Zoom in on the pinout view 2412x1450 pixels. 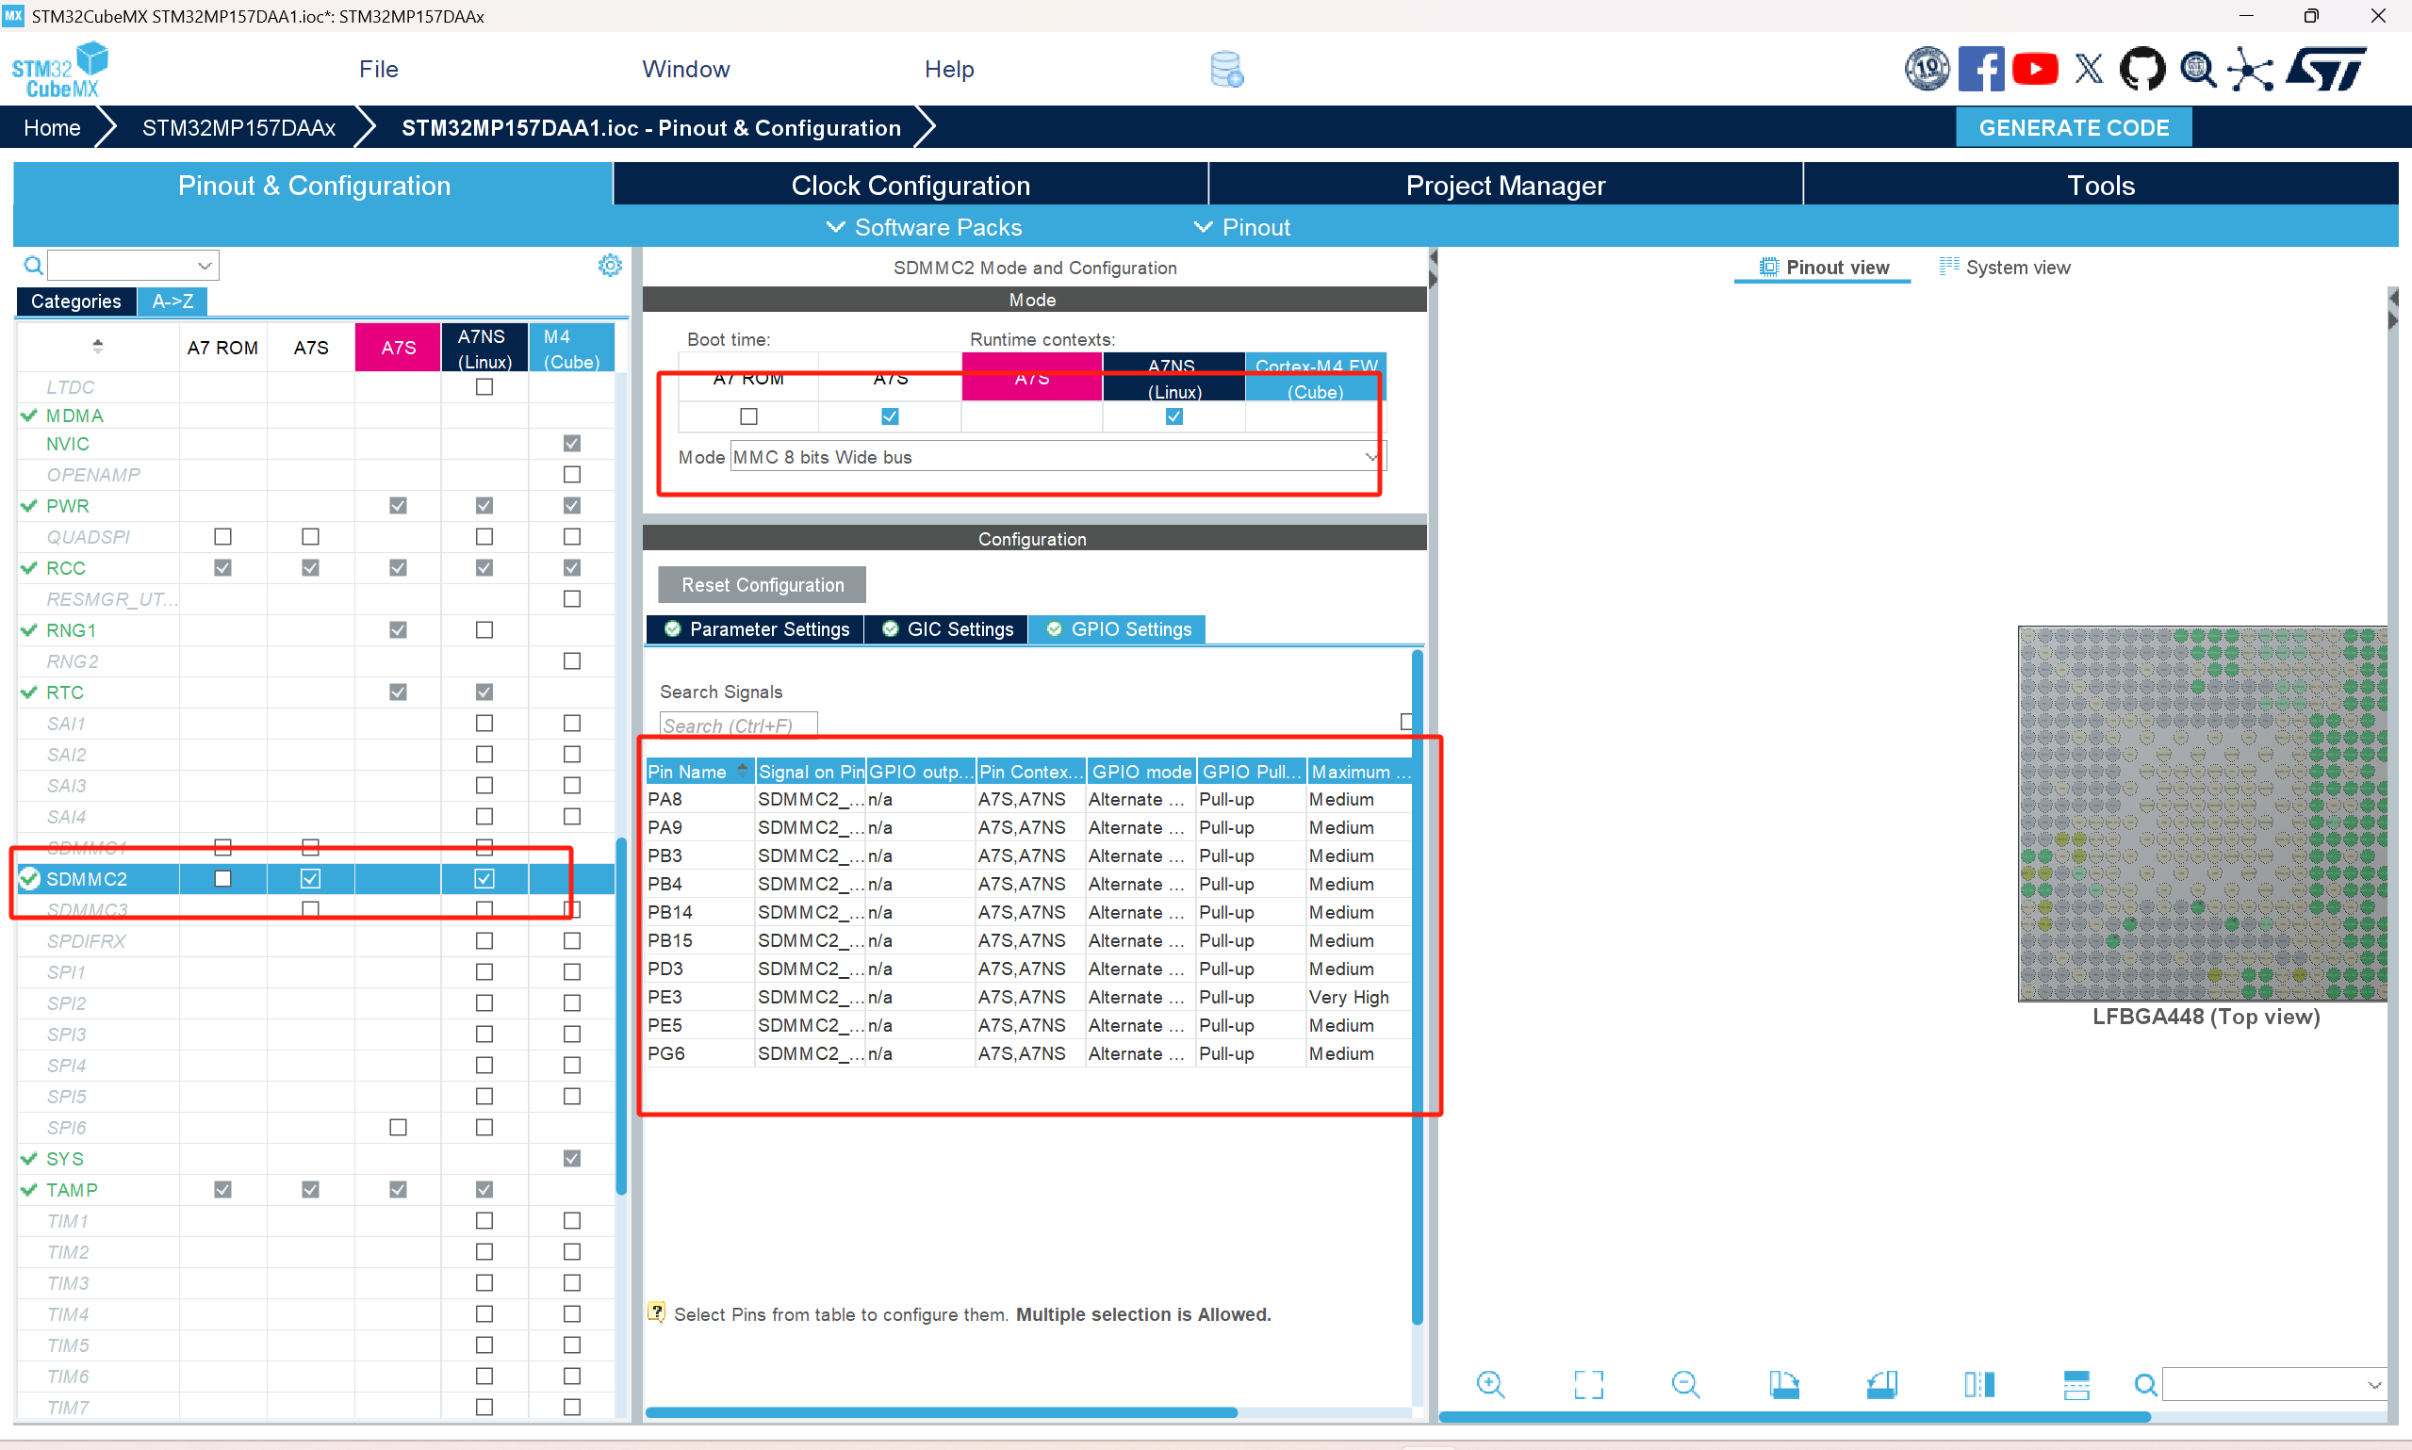coord(1490,1383)
